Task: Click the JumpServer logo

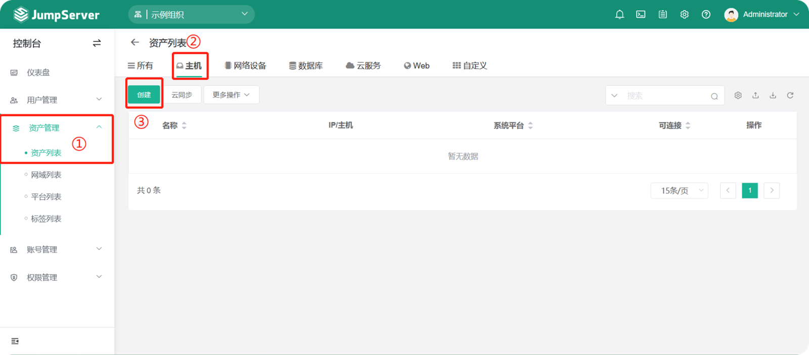Action: pos(57,15)
